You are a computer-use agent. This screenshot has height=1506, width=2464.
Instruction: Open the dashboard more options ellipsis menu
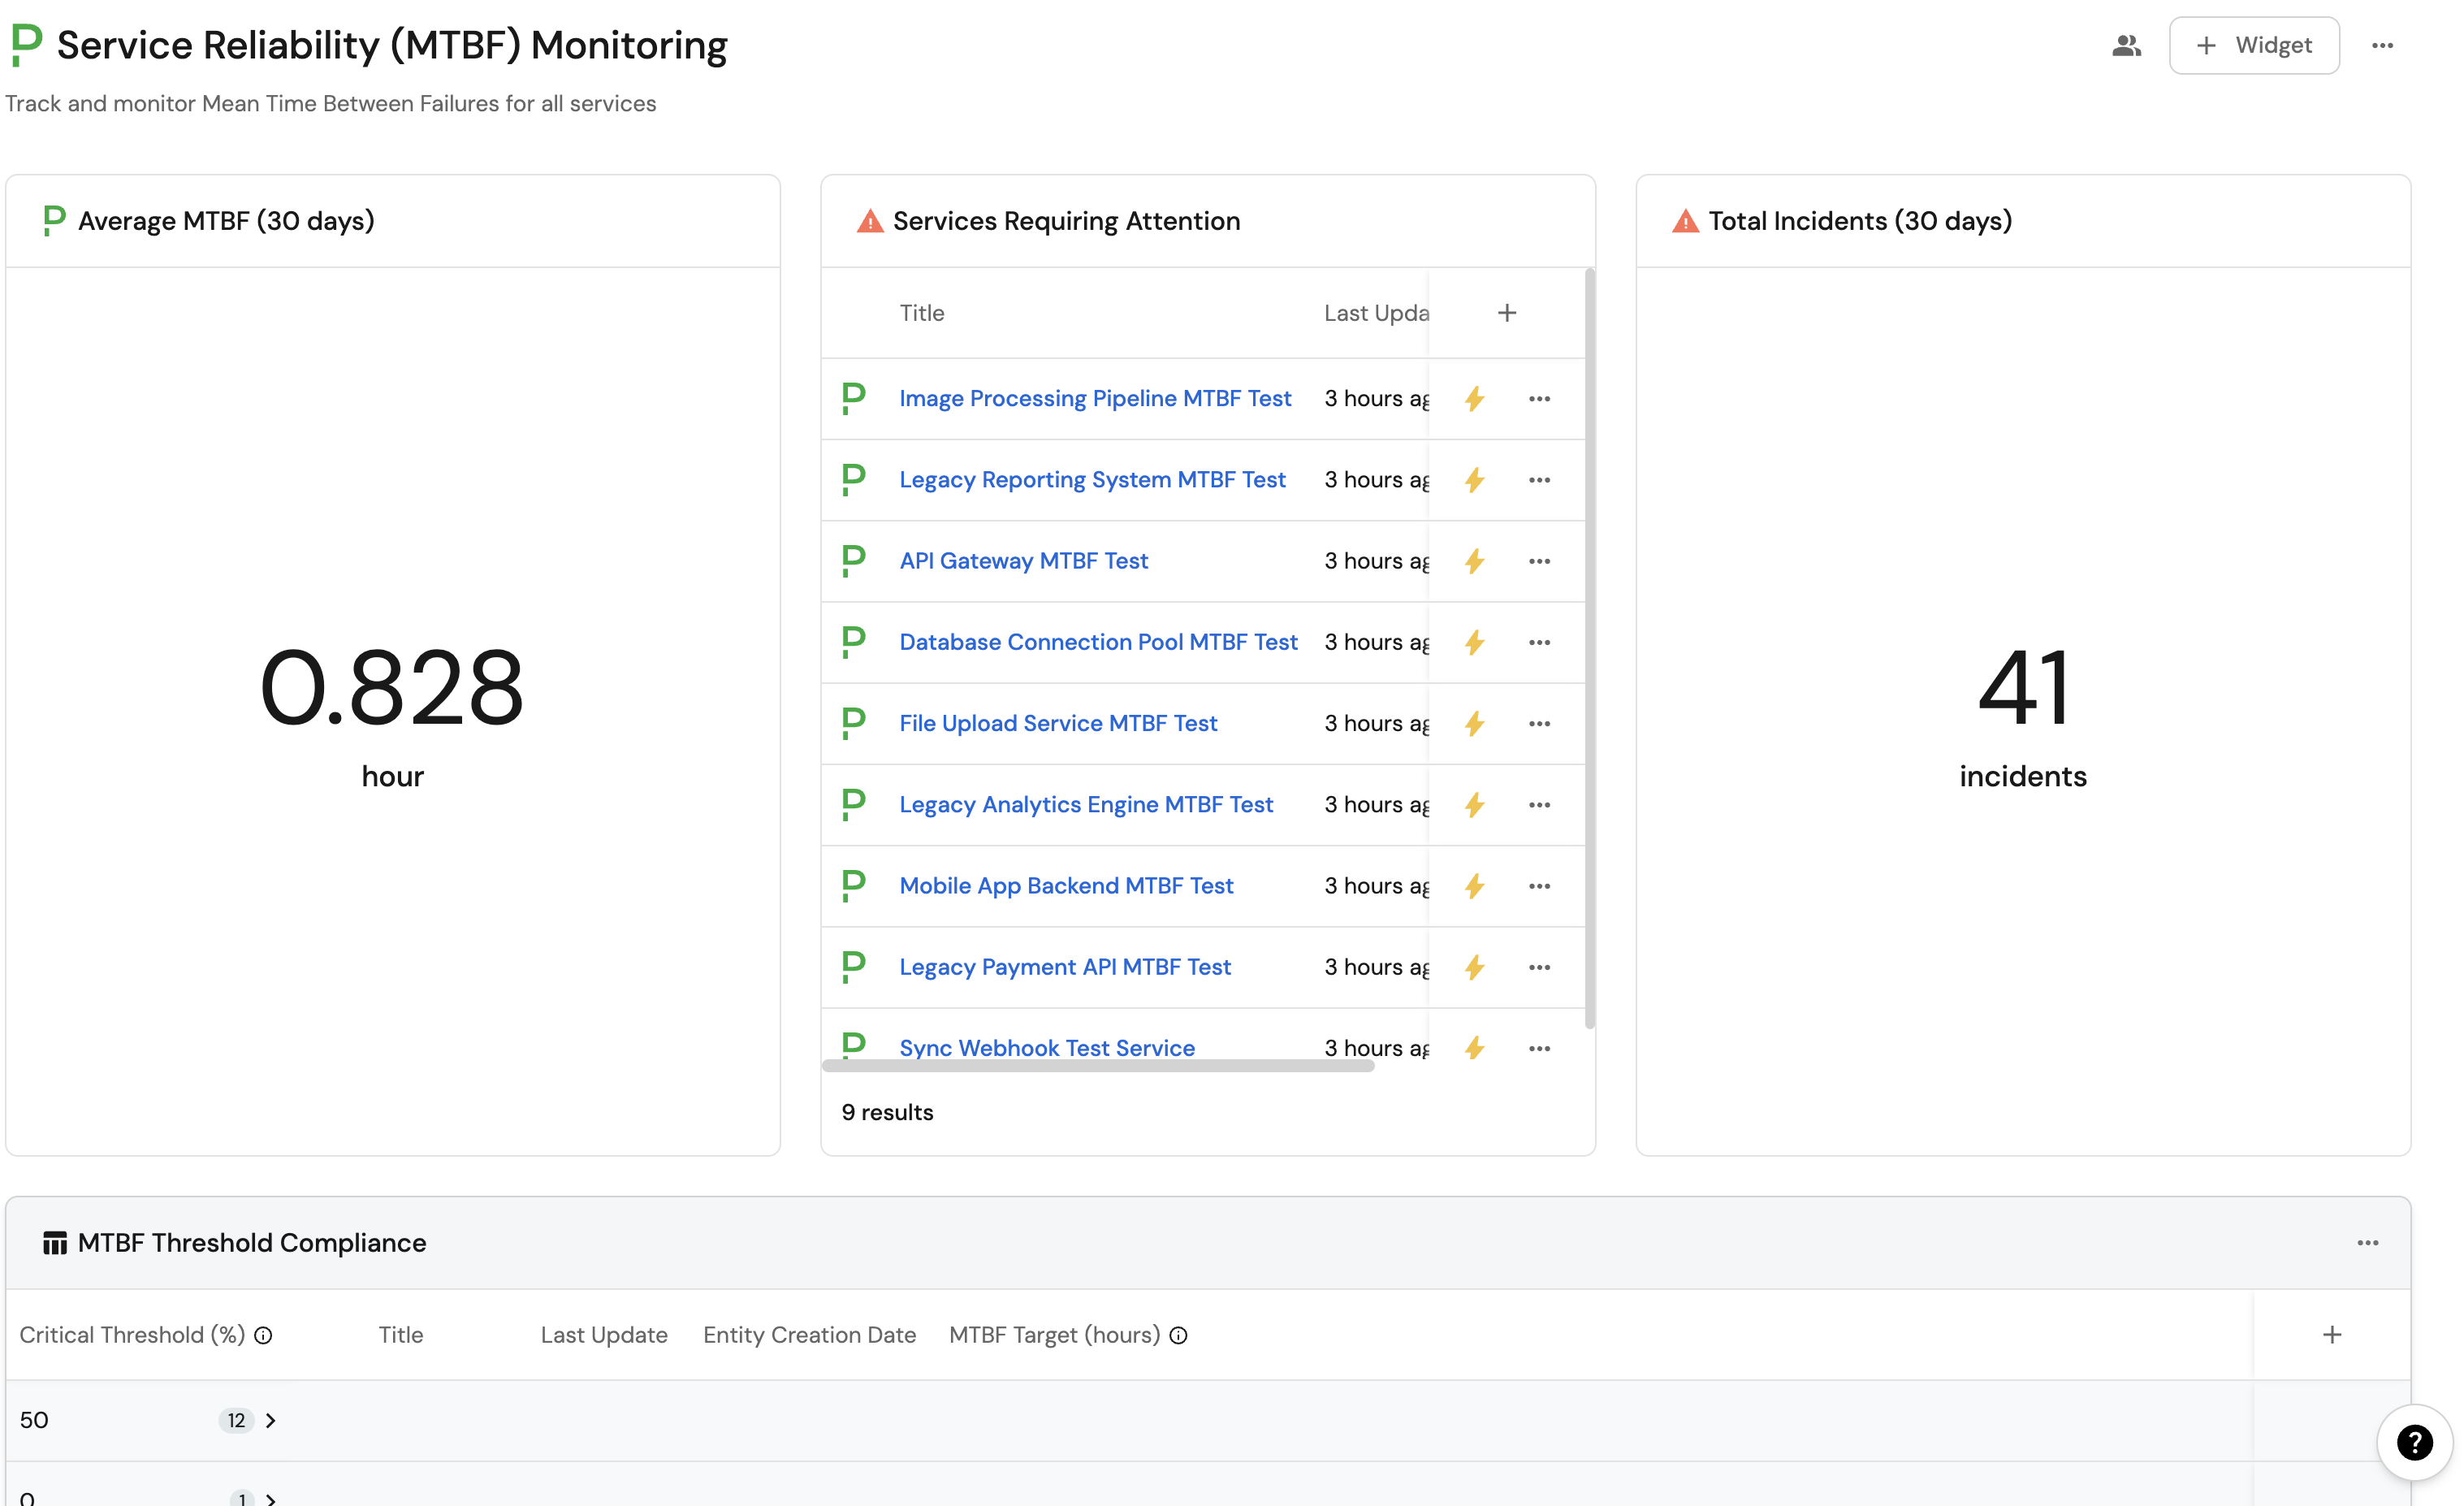click(x=2382, y=46)
